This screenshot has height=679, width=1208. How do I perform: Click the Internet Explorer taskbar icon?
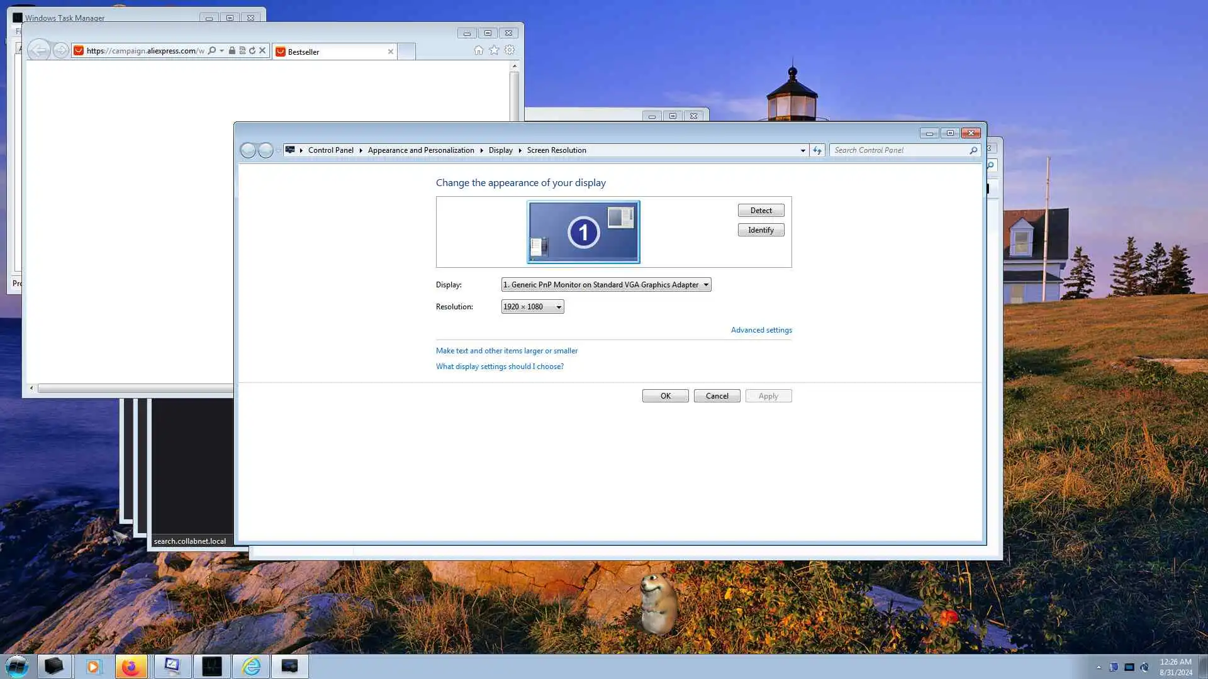tap(251, 666)
